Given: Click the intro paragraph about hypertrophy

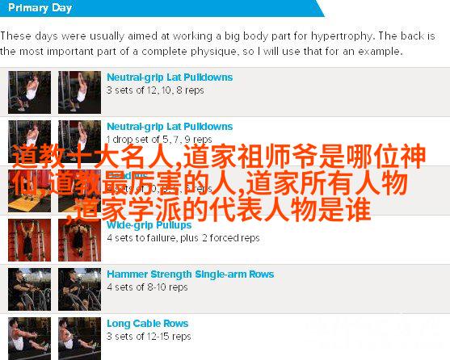Looking at the screenshot, I should point(217,44).
